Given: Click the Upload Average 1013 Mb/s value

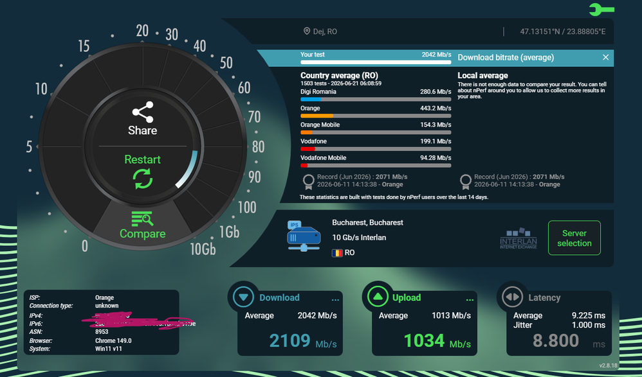Looking at the screenshot, I should click(451, 316).
